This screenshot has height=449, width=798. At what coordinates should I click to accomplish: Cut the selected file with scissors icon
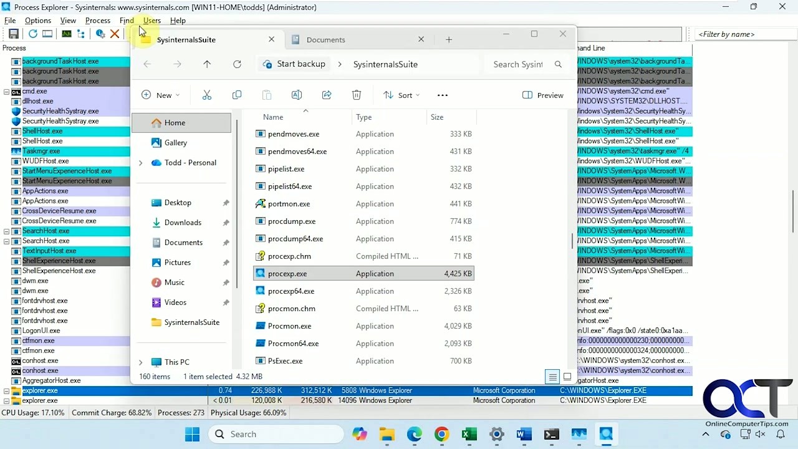[x=207, y=95]
